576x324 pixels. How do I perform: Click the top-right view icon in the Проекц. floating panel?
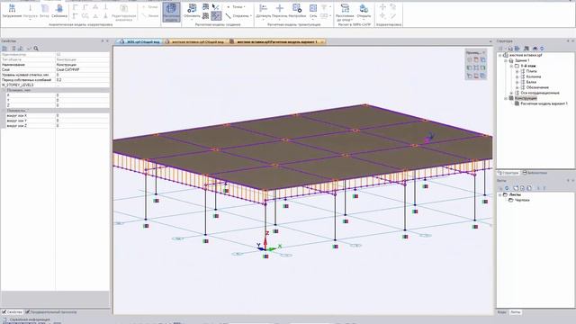click(x=482, y=60)
